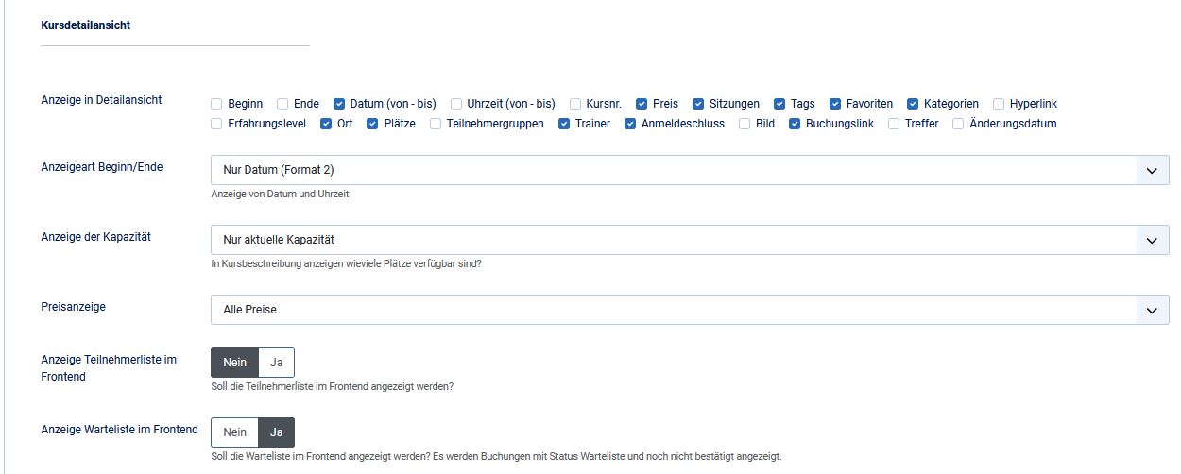
Task: Uncheck the Buchungslink checkbox
Action: 795,124
